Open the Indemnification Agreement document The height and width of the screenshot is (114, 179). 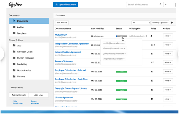coord(68,52)
